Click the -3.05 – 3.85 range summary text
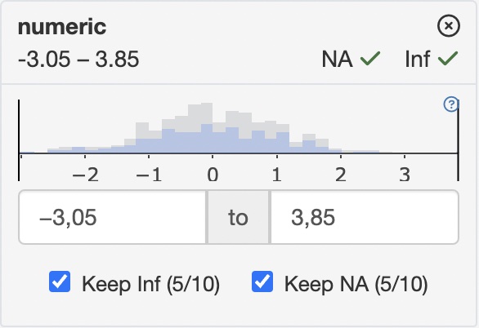Viewport: 479px width, 328px height. (78, 59)
